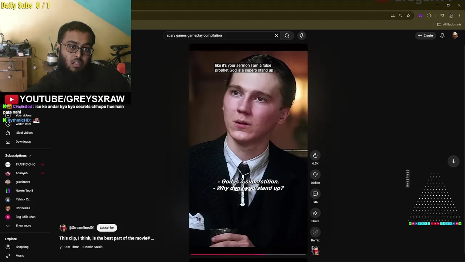
Task: Go to next Short with down arrow
Action: (453, 161)
